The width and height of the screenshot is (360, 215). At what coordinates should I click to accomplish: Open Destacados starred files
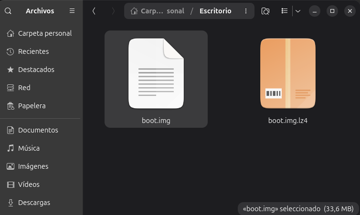(36, 70)
